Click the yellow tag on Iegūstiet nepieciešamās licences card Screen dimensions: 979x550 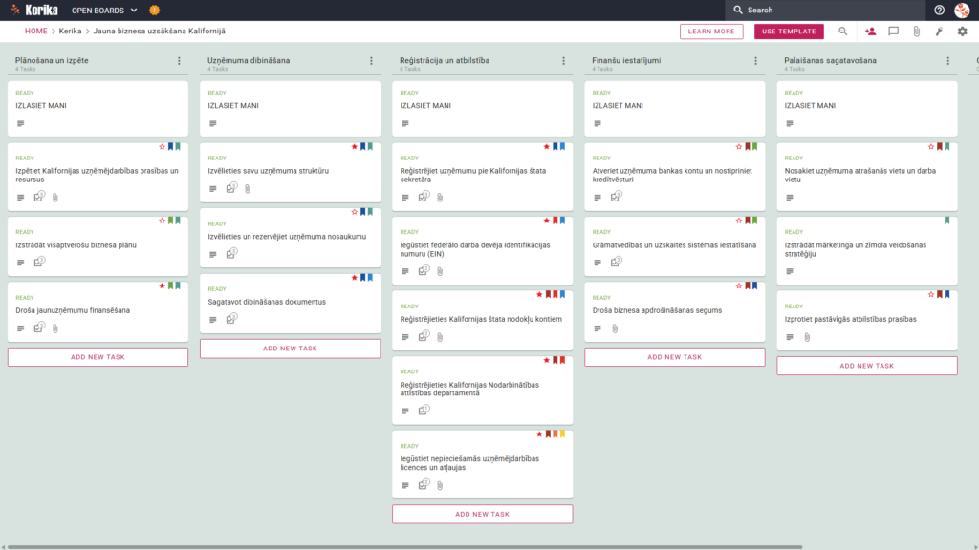pyautogui.click(x=562, y=434)
